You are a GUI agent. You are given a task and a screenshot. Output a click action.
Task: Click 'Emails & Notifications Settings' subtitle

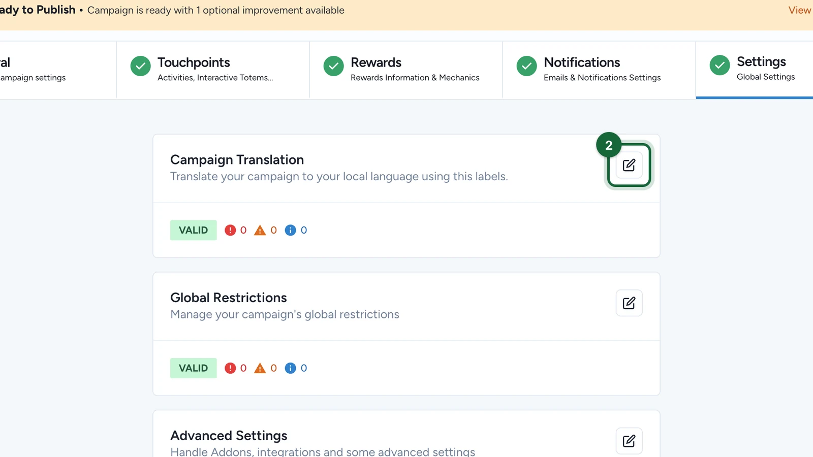(602, 78)
